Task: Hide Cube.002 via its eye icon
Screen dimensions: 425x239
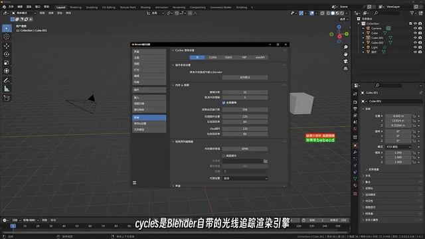Action: 415,42
